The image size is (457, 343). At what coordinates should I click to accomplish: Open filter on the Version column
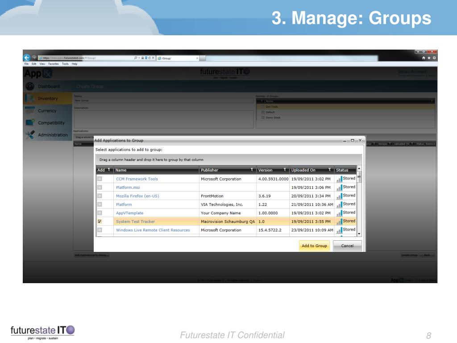285,170
